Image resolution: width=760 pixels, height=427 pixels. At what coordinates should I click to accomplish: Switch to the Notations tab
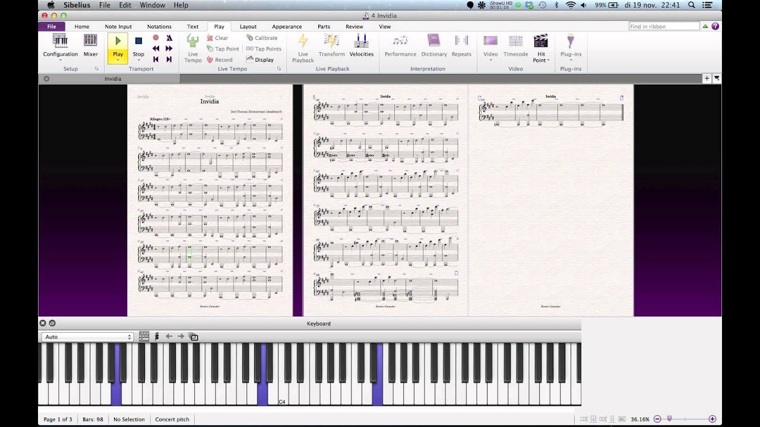159,27
